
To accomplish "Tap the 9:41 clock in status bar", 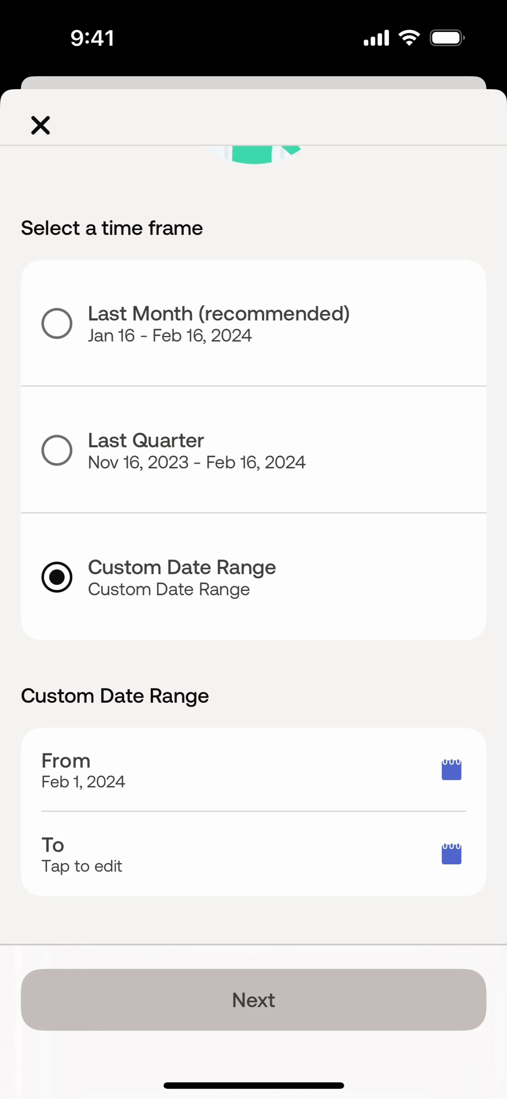I will (92, 38).
